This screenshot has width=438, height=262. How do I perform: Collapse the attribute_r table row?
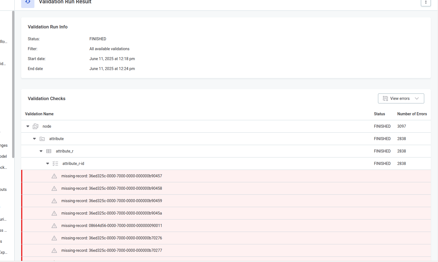(x=41, y=151)
